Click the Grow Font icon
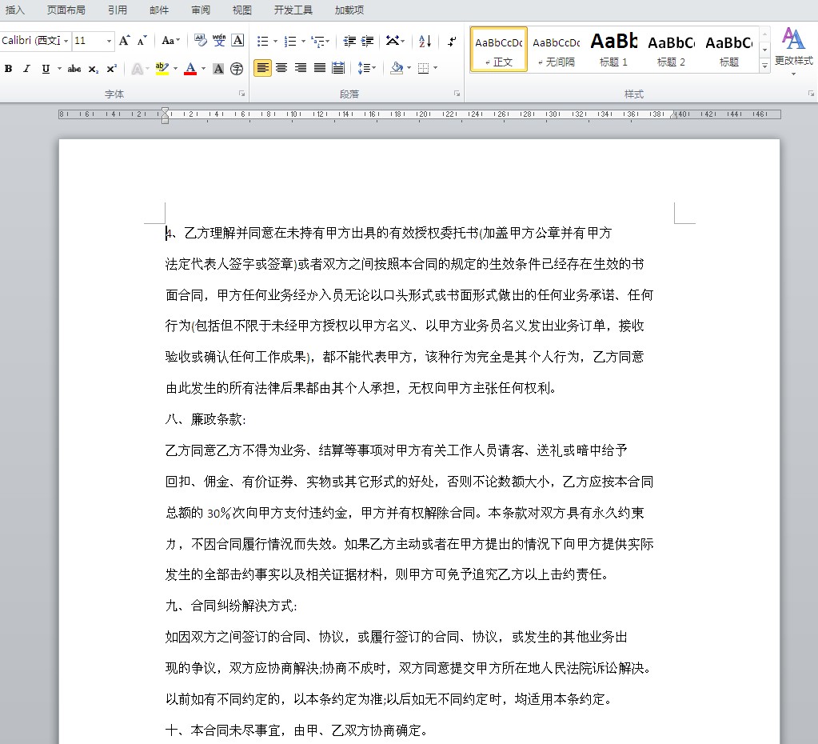 coord(124,39)
